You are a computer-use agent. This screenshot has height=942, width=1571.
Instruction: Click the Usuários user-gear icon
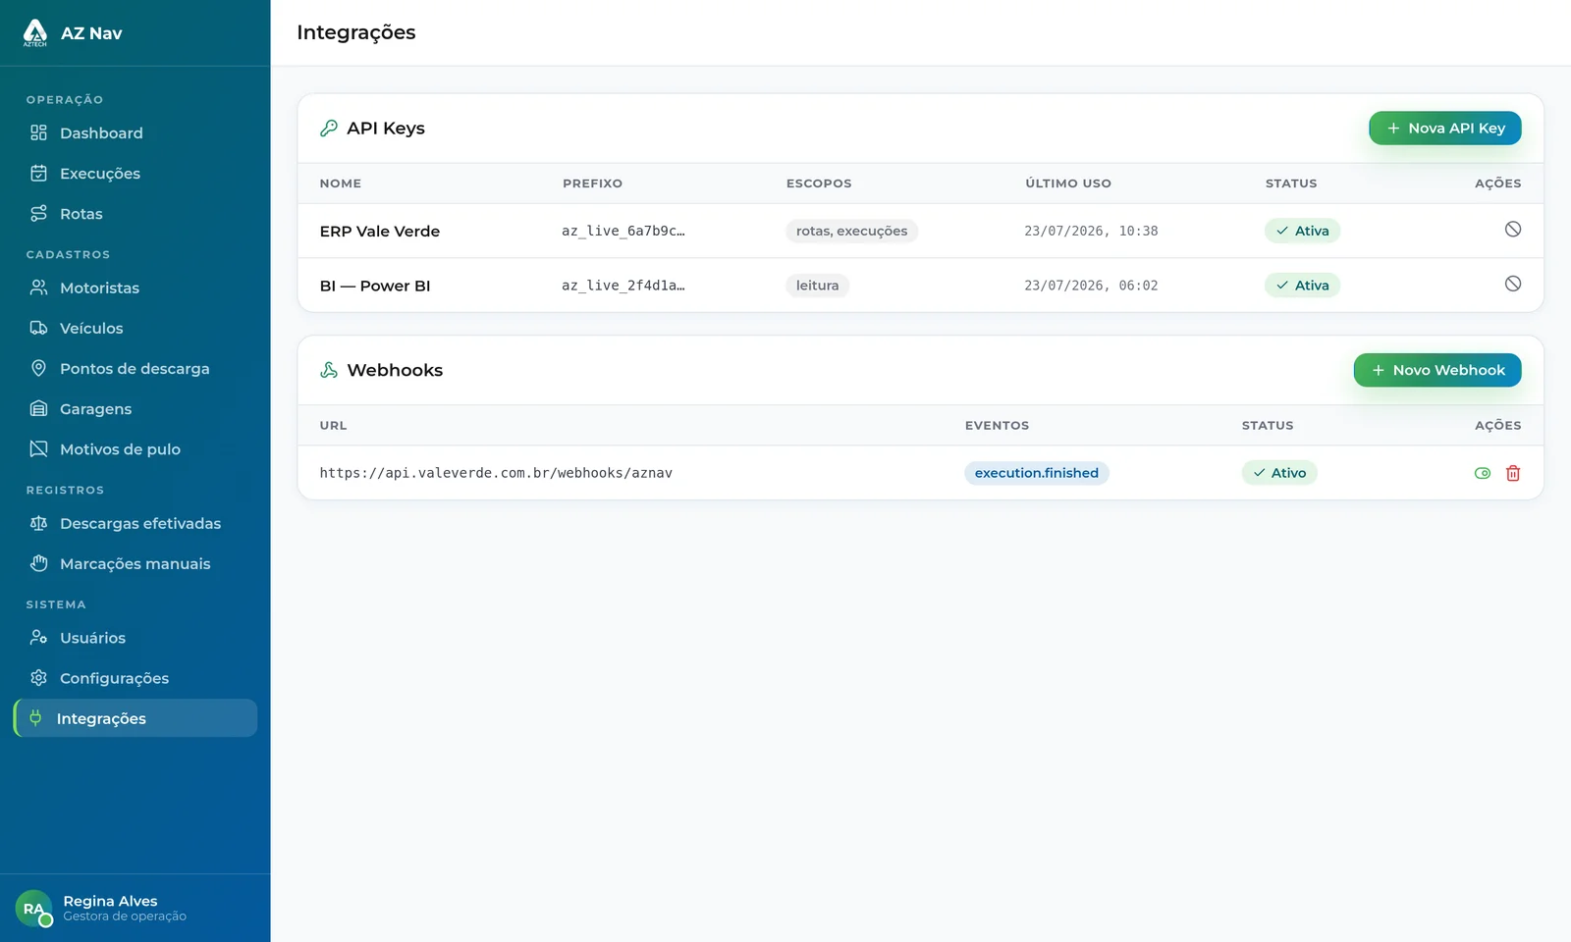[x=38, y=638]
